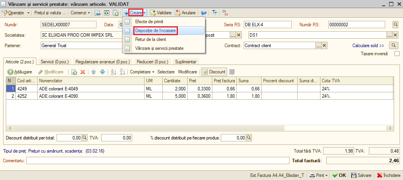Click the copy document icon in top toolbar
The image size is (403, 180).
coord(115,12)
